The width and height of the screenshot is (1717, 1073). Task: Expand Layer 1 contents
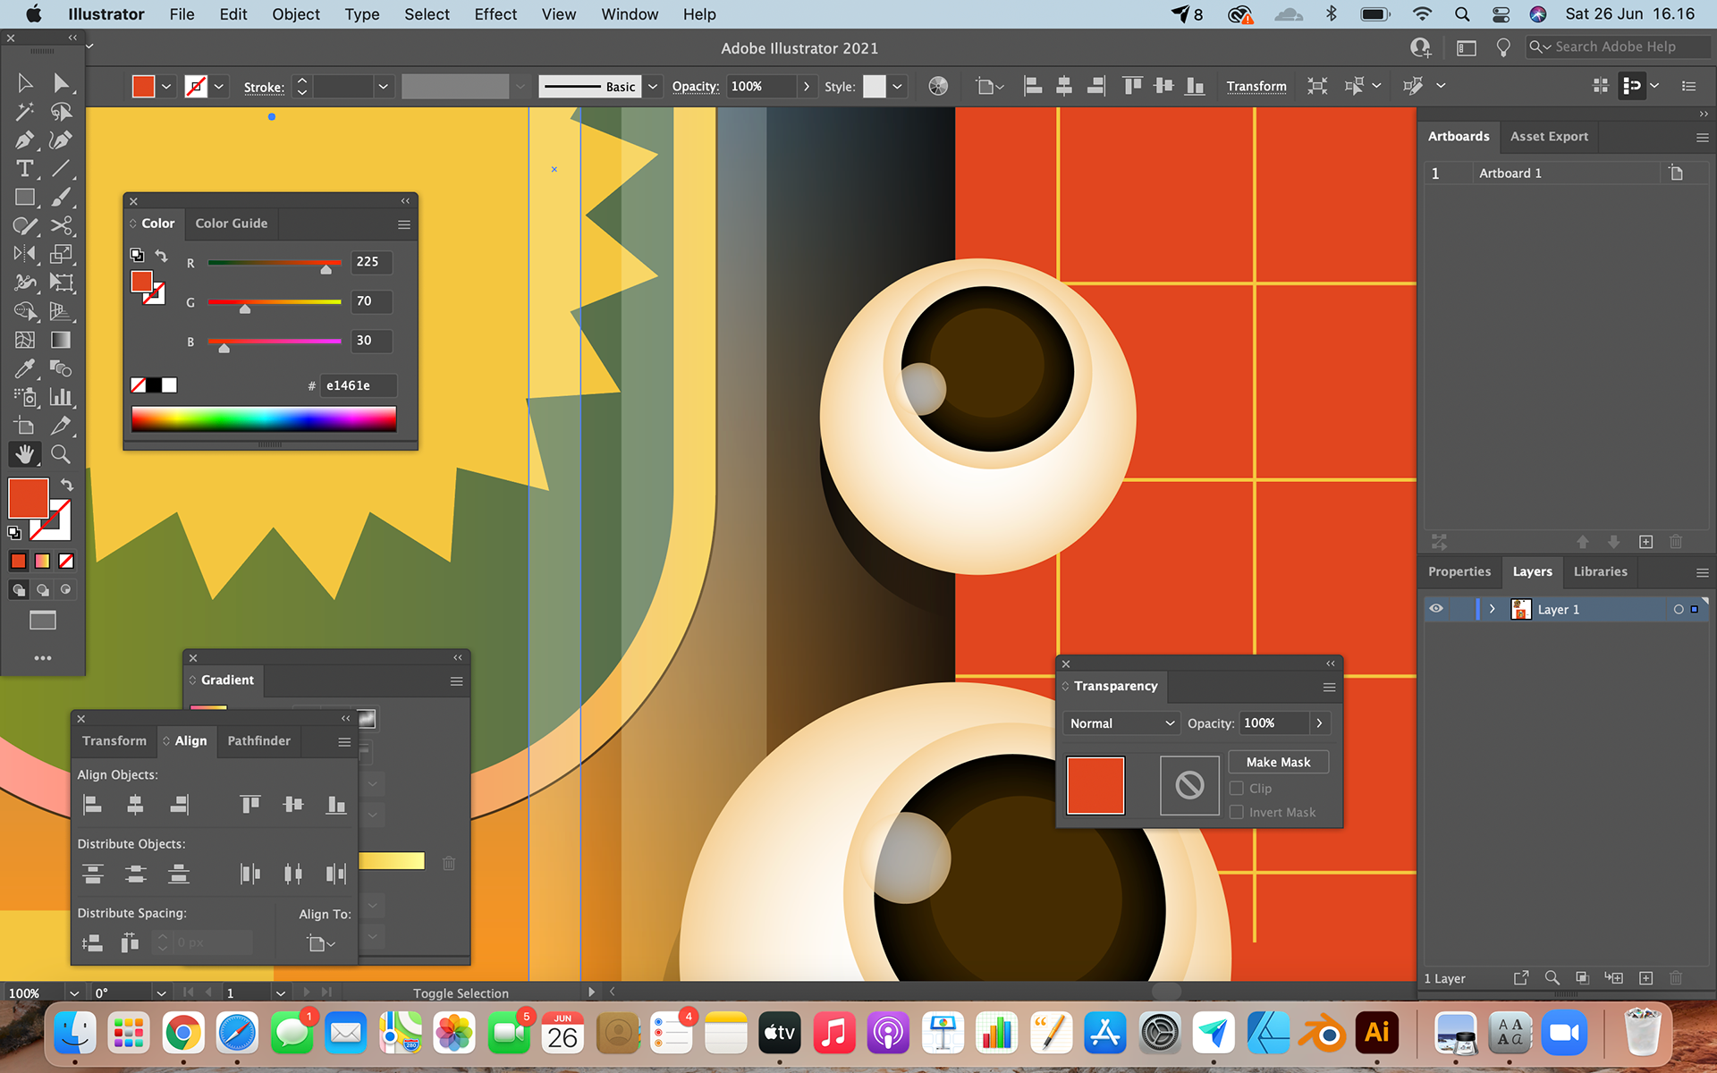click(1492, 609)
